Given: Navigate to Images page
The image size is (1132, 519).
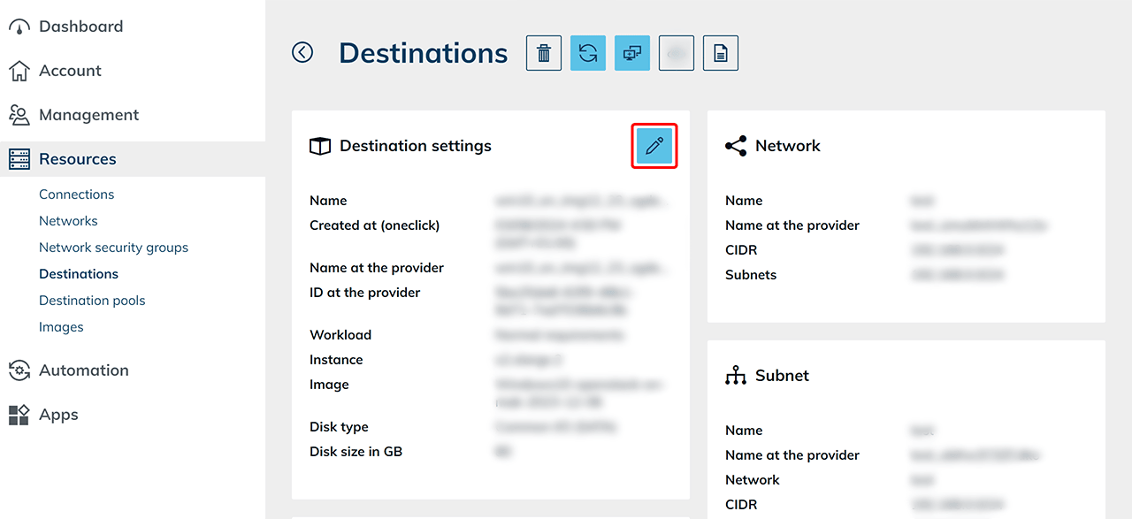Looking at the screenshot, I should (61, 327).
